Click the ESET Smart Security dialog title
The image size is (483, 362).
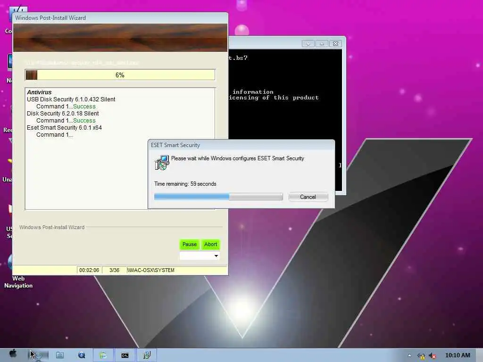[x=175, y=145]
